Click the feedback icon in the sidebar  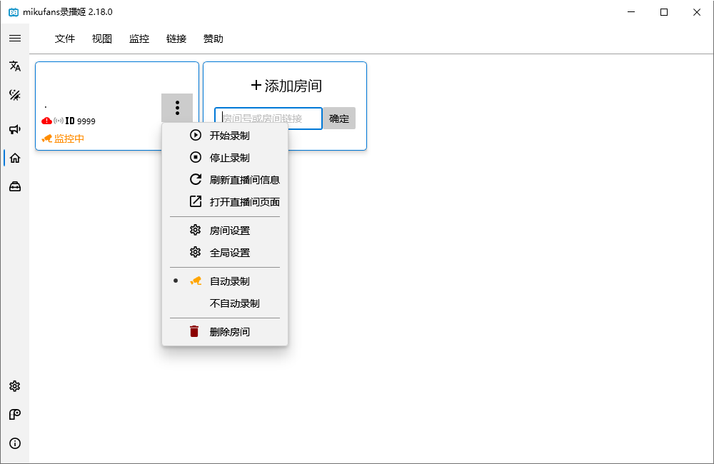(x=15, y=415)
